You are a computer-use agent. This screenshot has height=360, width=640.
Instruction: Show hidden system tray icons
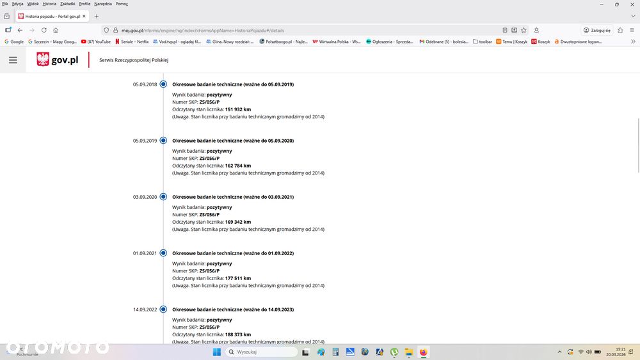(559, 352)
